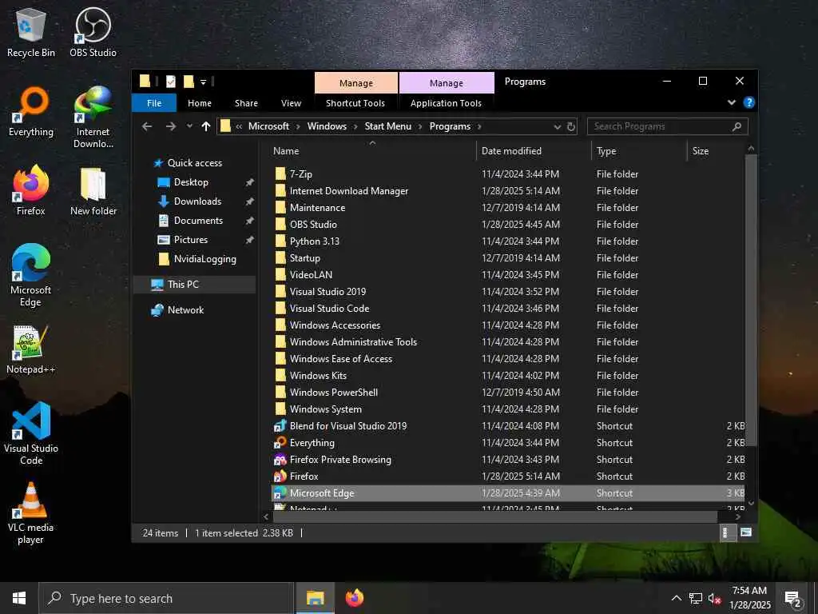Expand the ribbon with the chevron
This screenshot has width=818, height=614.
coord(732,102)
